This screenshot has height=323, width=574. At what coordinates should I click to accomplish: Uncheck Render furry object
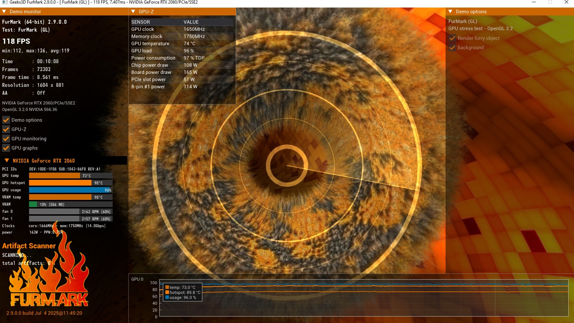tap(452, 38)
